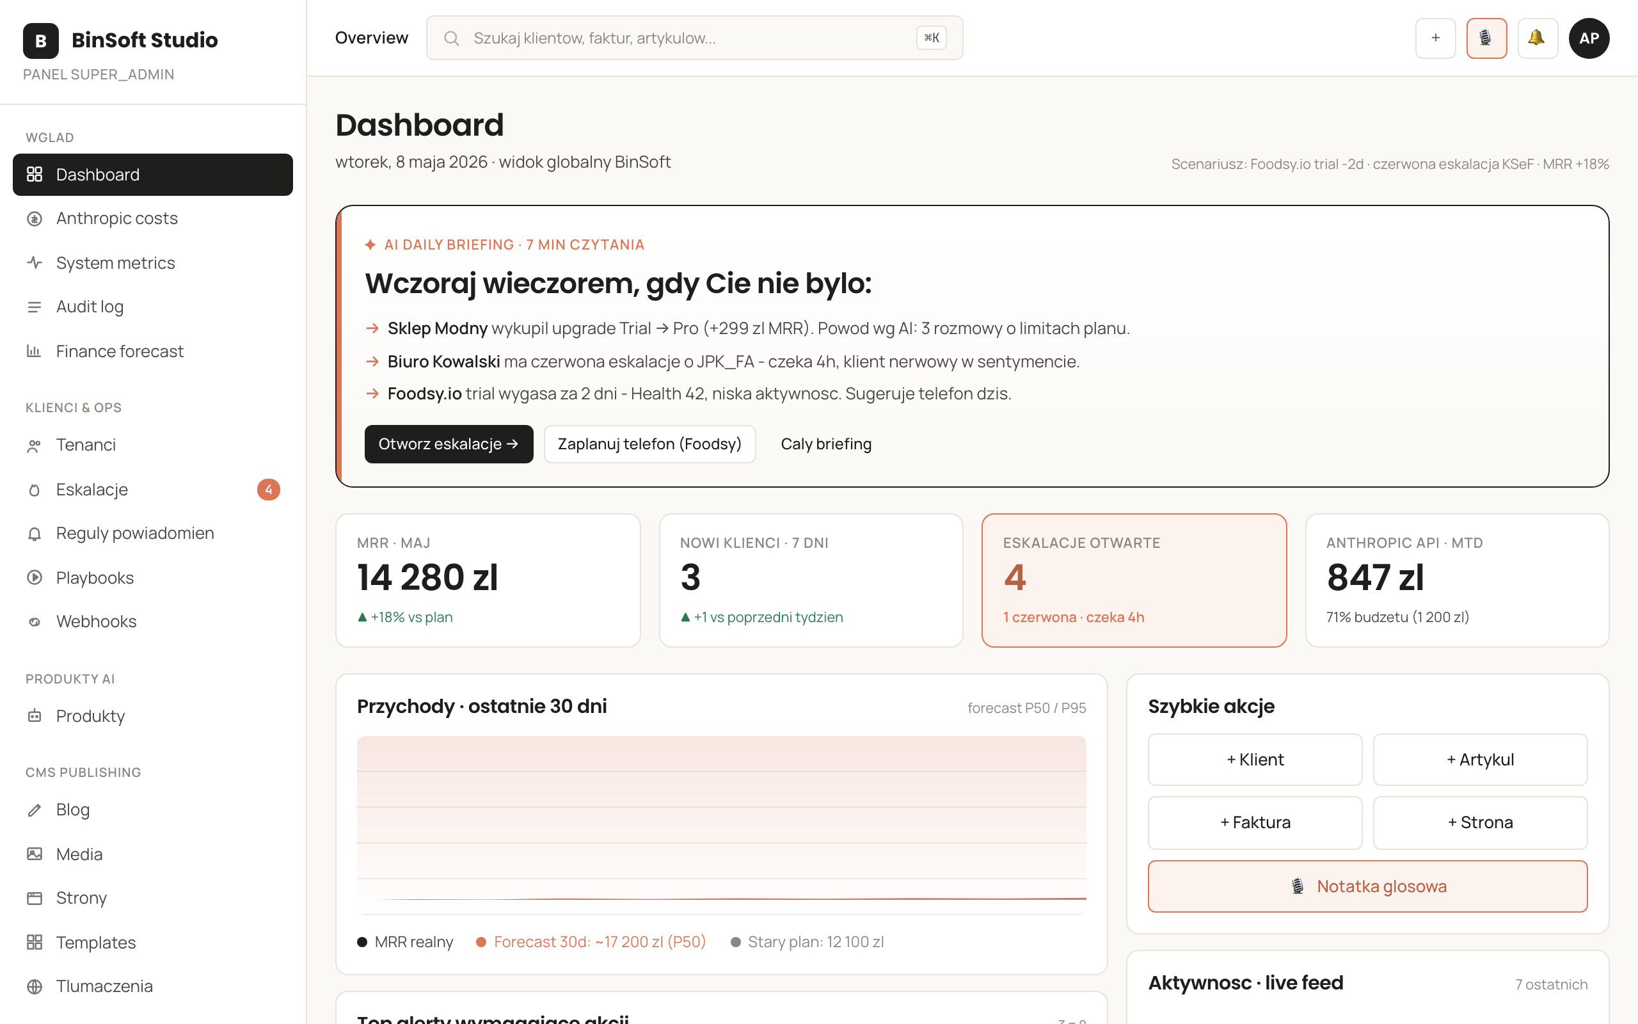This screenshot has width=1638, height=1024.
Task: Click the ⌘K shortcut badge in search
Action: click(932, 38)
